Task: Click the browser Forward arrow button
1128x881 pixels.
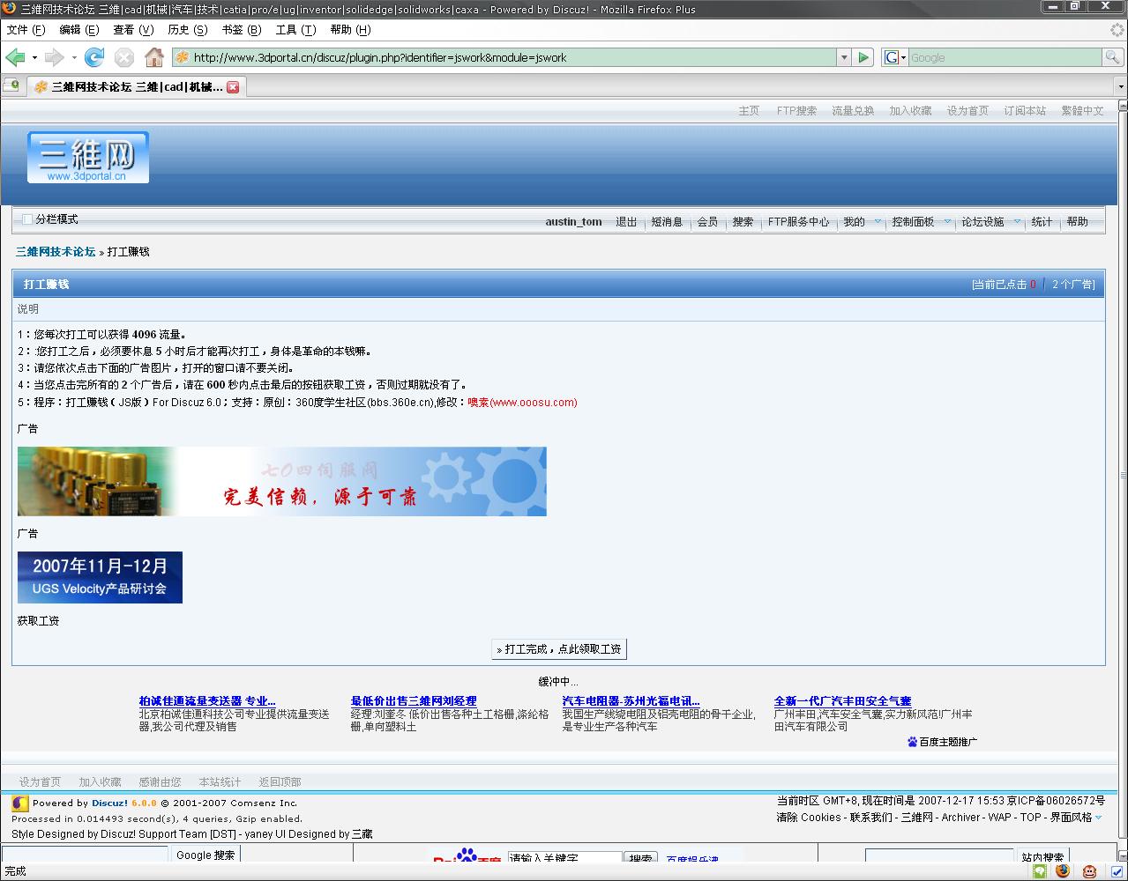Action: pos(55,57)
